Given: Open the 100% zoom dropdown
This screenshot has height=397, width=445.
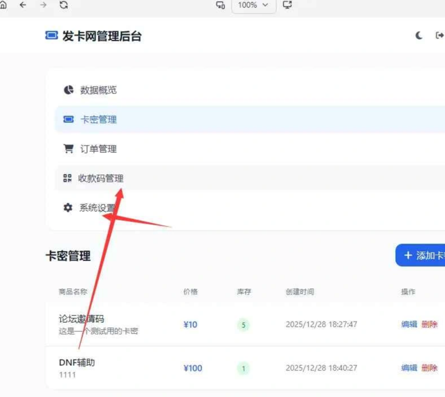Looking at the screenshot, I should 254,6.
